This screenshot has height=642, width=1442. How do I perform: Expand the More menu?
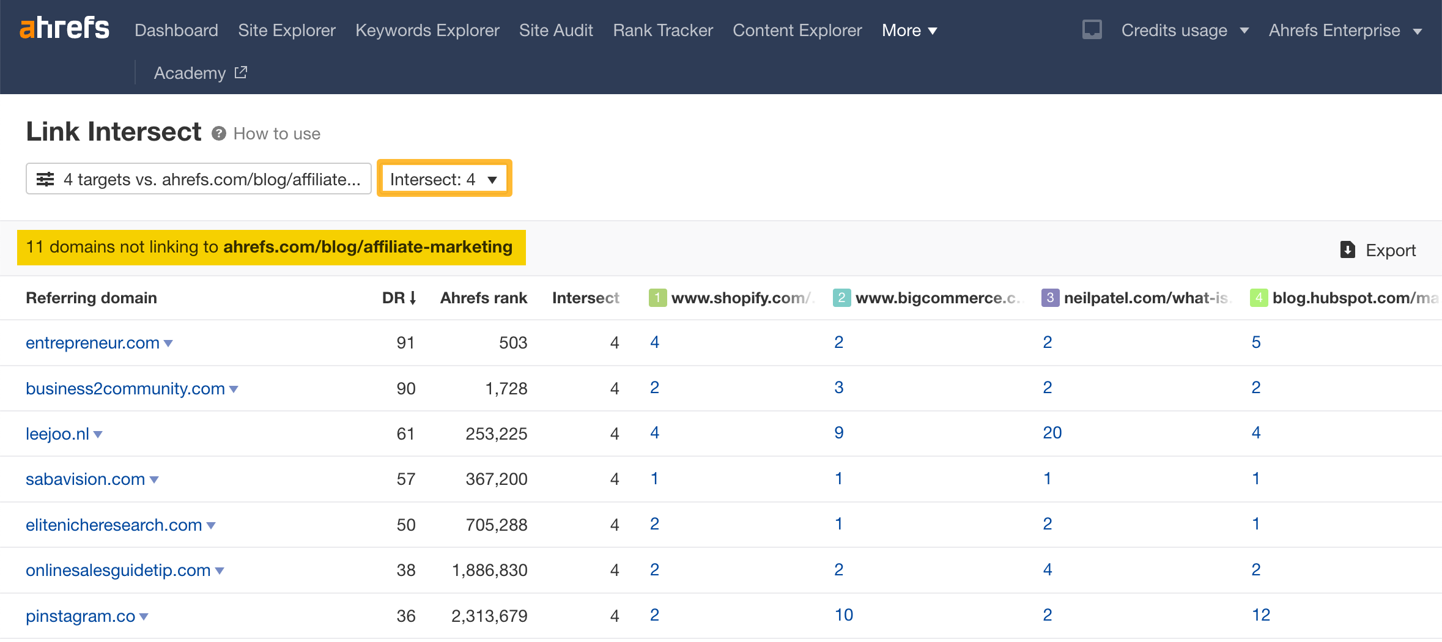point(909,30)
